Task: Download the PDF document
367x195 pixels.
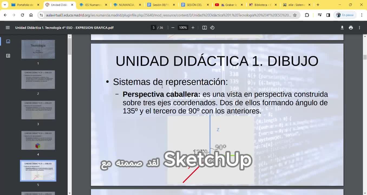Action: [342, 28]
